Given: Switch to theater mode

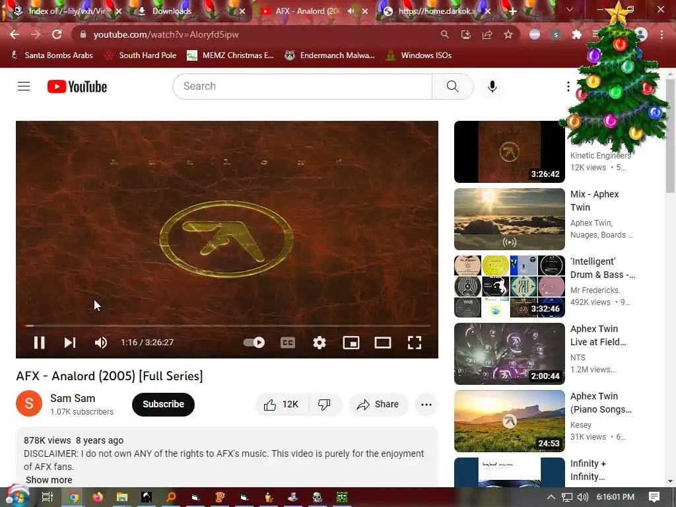Looking at the screenshot, I should [383, 343].
